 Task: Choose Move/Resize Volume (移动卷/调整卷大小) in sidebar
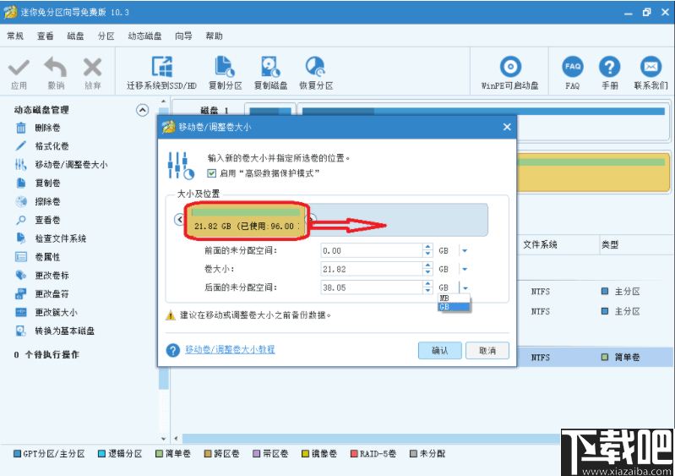pos(61,165)
